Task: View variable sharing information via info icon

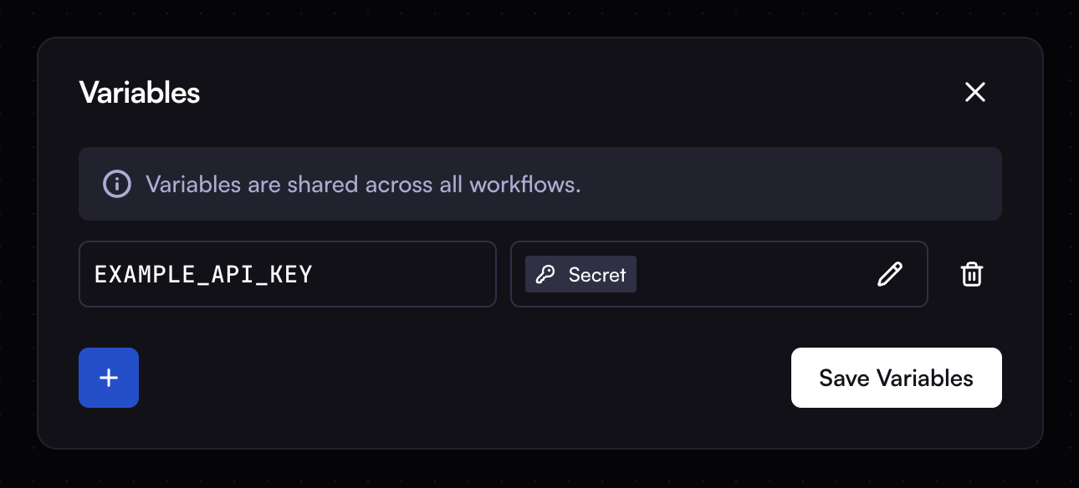Action: (x=116, y=184)
